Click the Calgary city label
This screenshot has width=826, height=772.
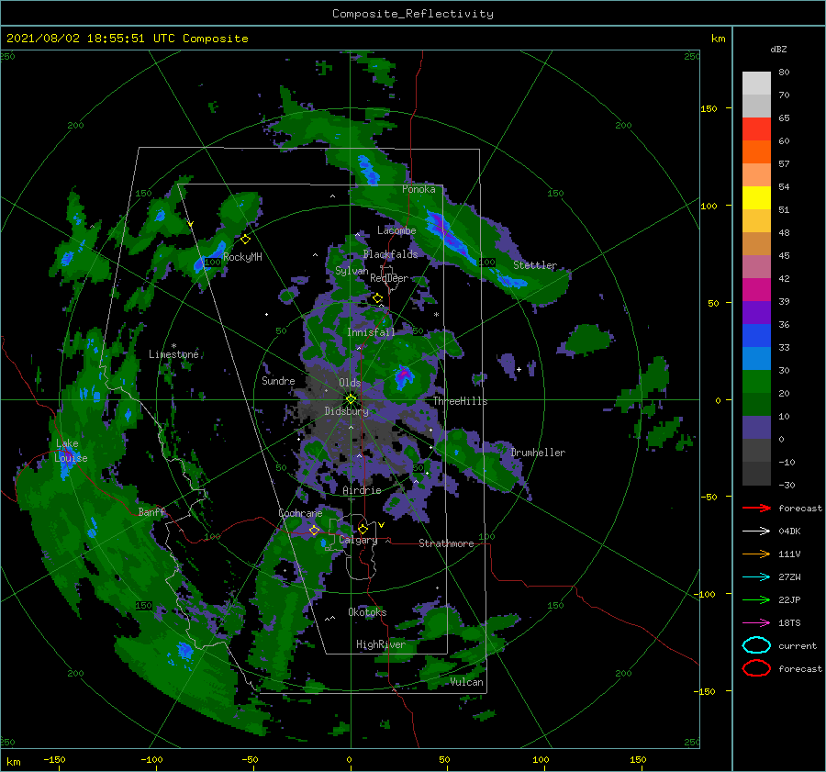click(358, 540)
